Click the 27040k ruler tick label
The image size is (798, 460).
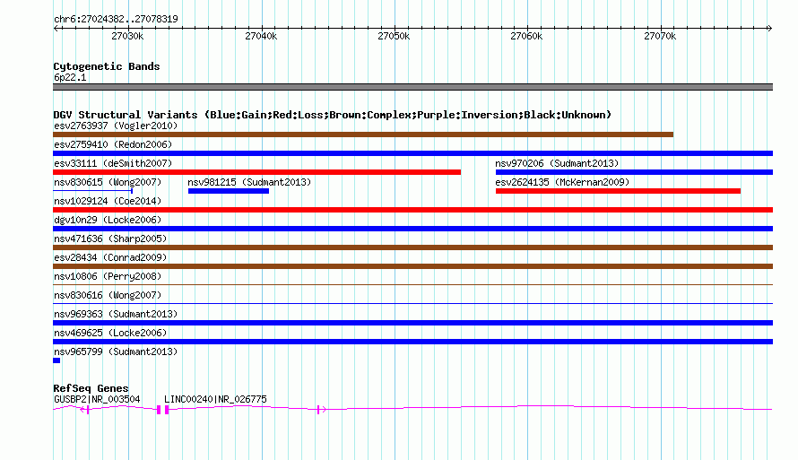click(x=261, y=36)
